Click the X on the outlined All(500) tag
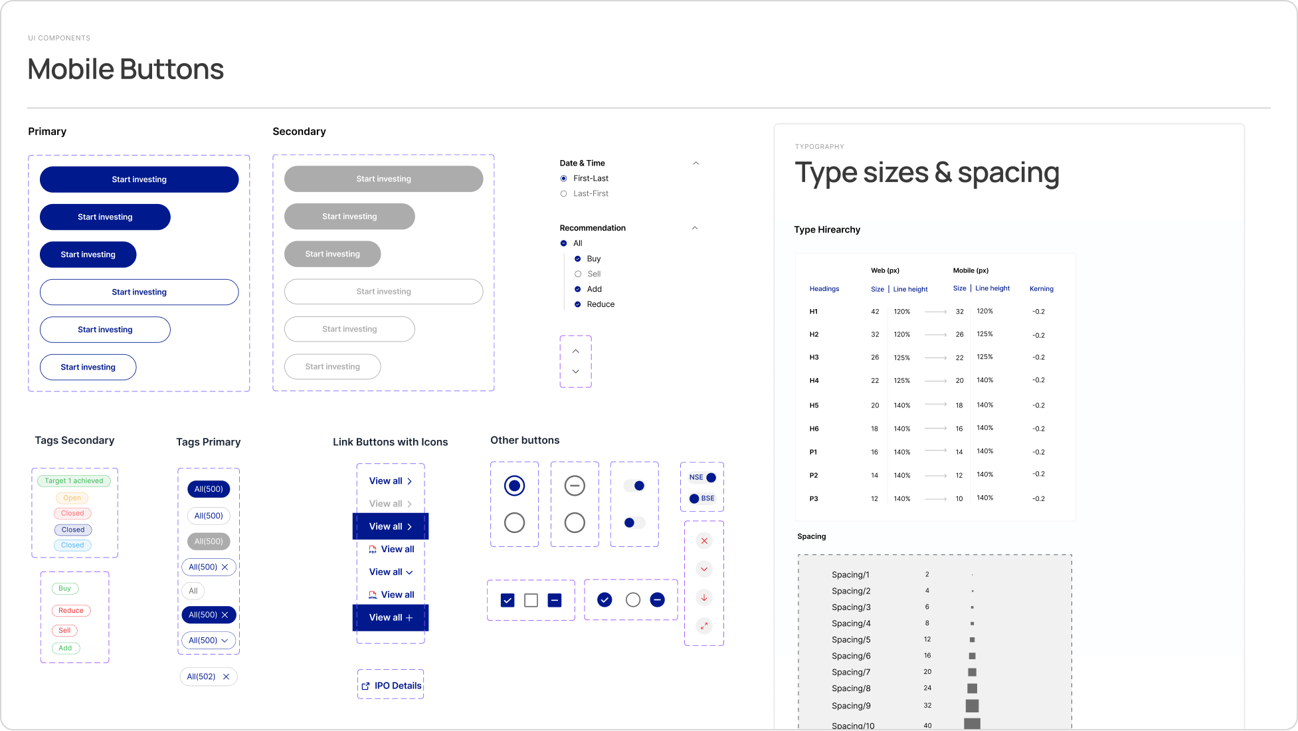Viewport: 1298px width, 731px height. (225, 567)
